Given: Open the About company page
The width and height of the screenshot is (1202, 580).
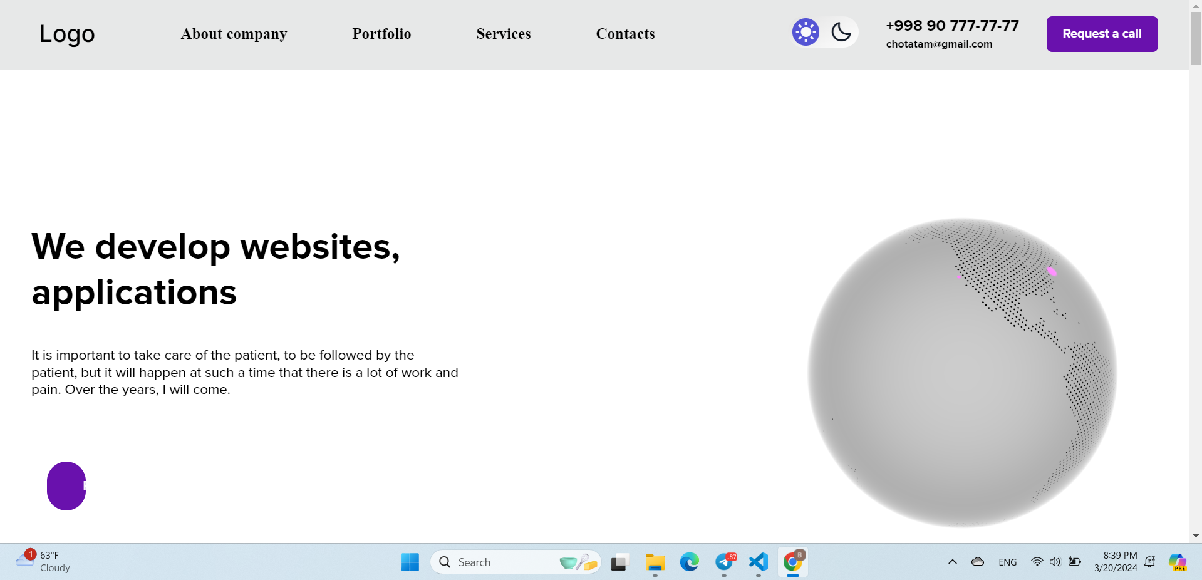Looking at the screenshot, I should pos(234,34).
